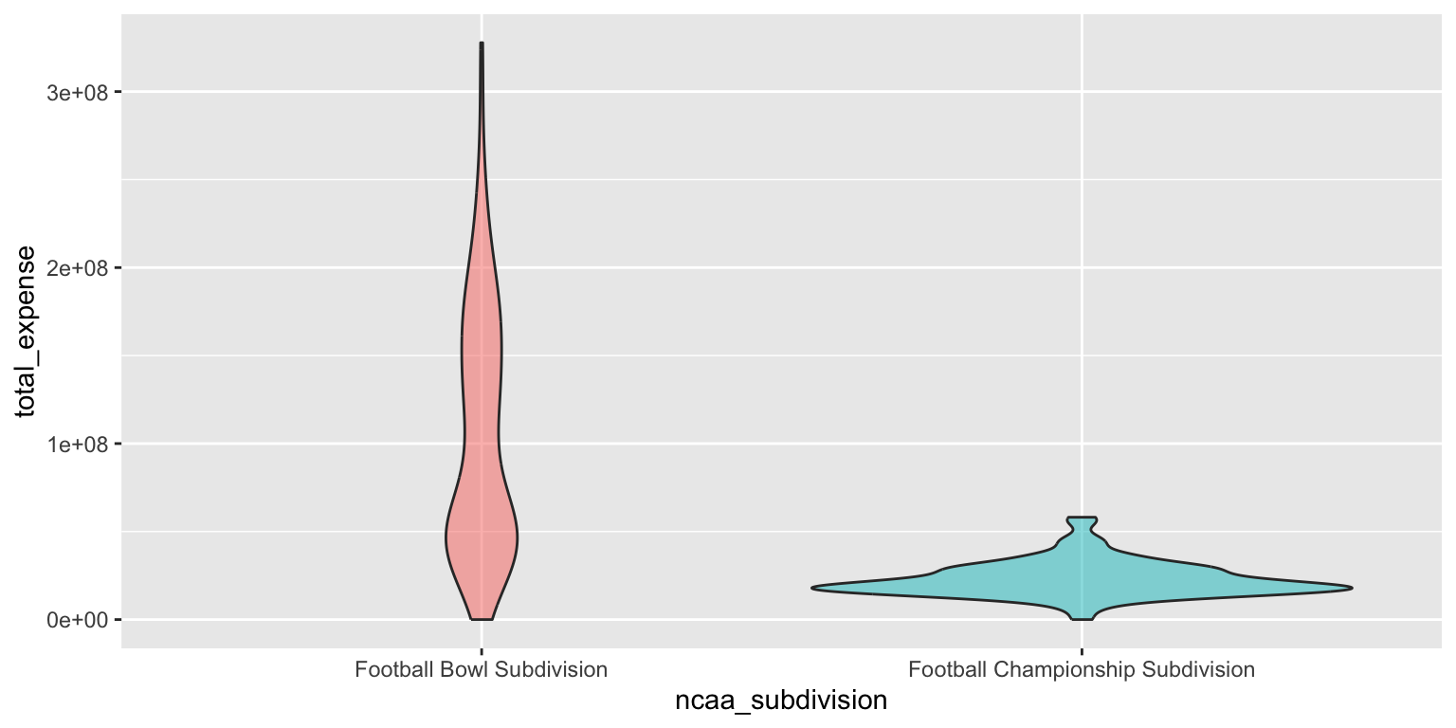Select the Football Bowl Subdivision axis label

click(482, 670)
